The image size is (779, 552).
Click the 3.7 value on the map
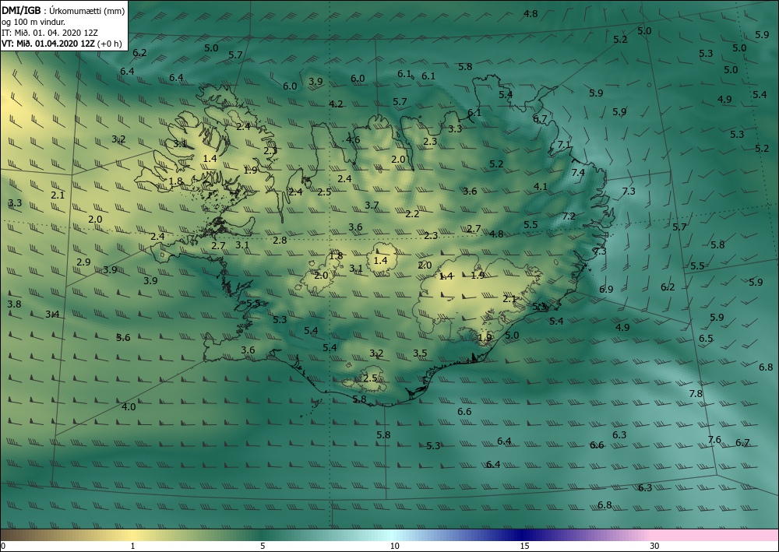pos(372,205)
